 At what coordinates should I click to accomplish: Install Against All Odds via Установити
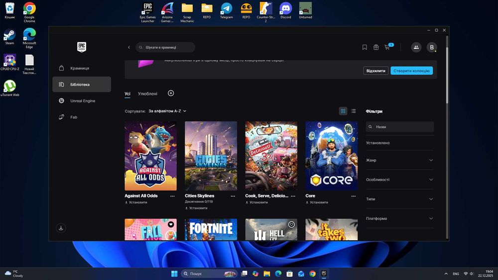[x=136, y=202]
